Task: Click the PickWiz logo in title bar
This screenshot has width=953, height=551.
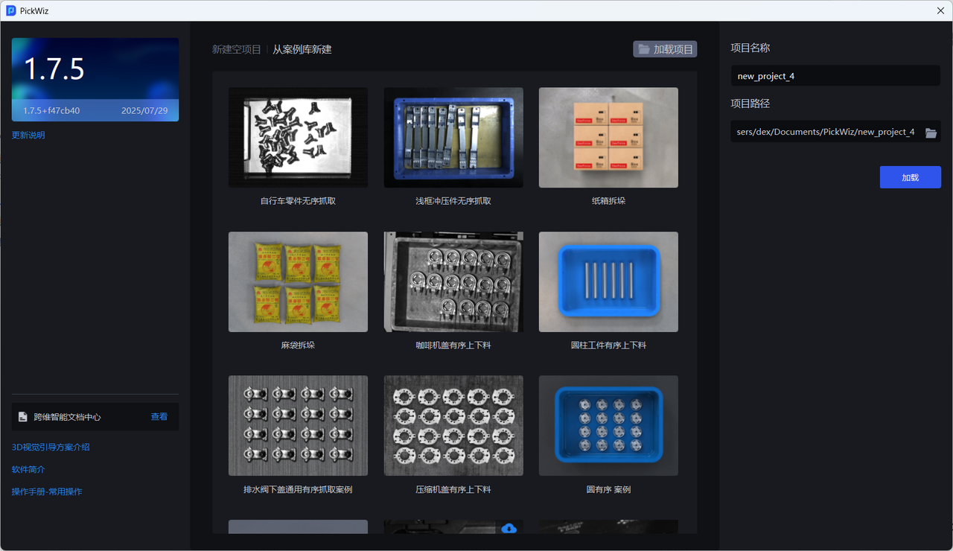Action: coord(11,10)
